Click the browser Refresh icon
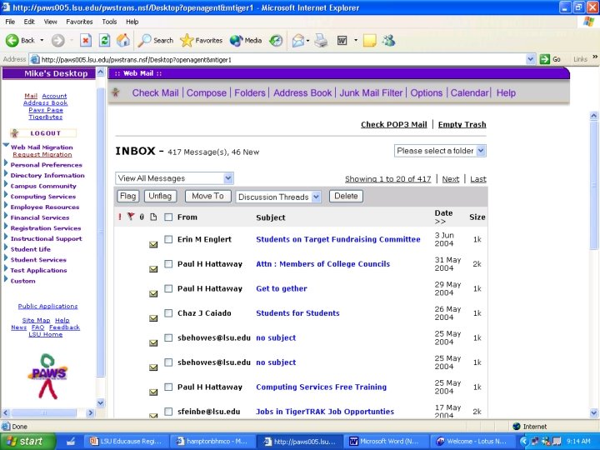The width and height of the screenshot is (600, 450). tap(104, 40)
